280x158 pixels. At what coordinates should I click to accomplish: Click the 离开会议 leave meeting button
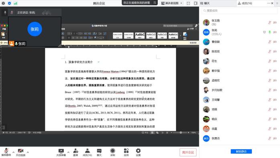tap(188, 152)
